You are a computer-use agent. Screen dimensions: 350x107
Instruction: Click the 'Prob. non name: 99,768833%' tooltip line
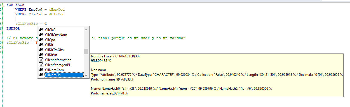(112, 79)
